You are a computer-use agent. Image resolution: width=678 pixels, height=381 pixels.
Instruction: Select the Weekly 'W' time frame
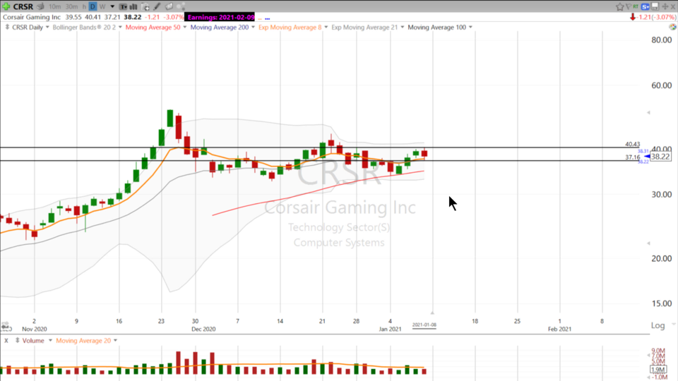[102, 6]
